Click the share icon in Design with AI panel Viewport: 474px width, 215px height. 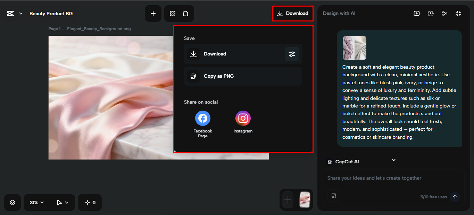coord(444,13)
